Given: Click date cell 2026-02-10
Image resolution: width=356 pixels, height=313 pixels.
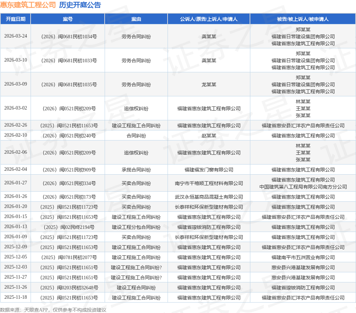Looking at the screenshot, I should (x=16, y=135).
